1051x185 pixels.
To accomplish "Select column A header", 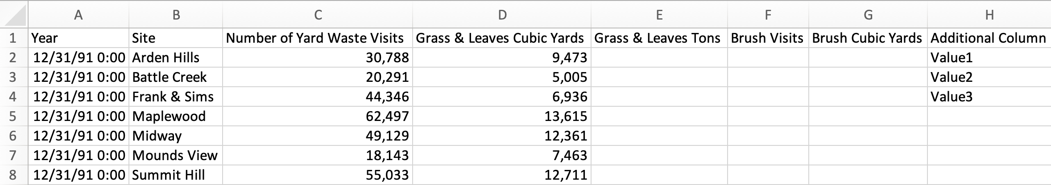I will click(x=79, y=15).
